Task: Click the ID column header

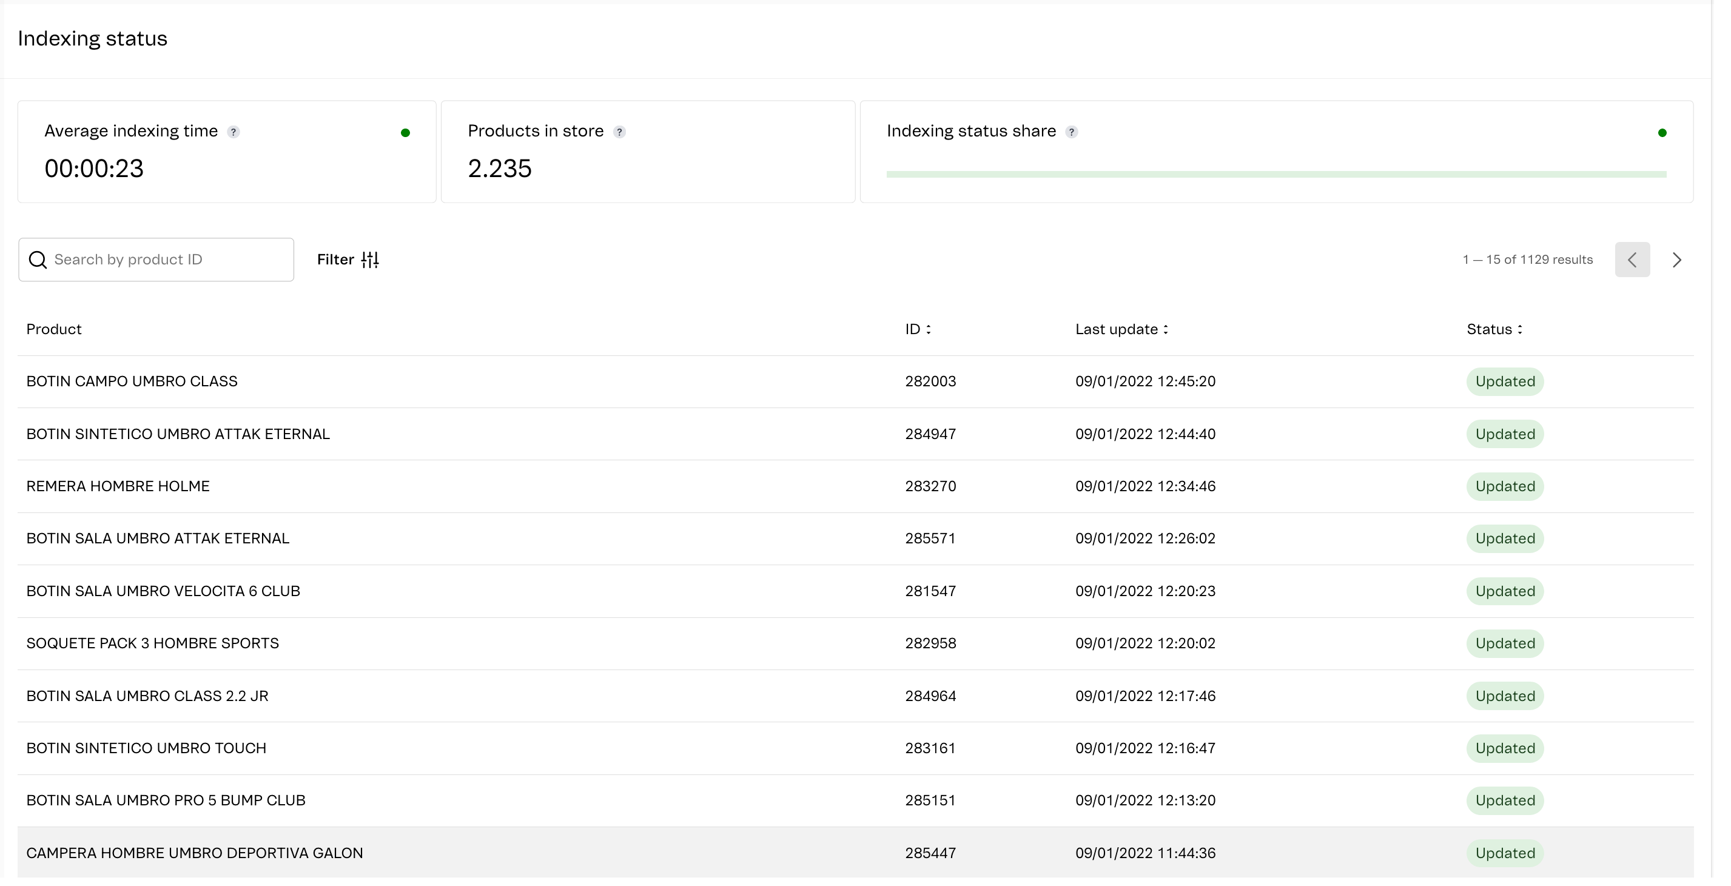Action: [913, 329]
